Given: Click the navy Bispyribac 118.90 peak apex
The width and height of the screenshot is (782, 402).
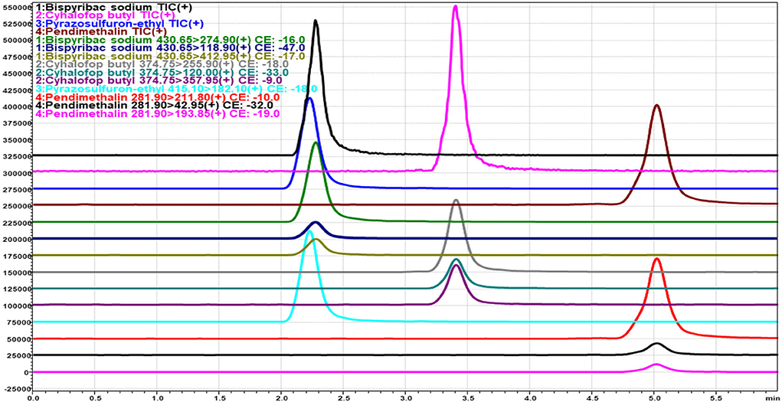Looking at the screenshot, I should (x=316, y=223).
